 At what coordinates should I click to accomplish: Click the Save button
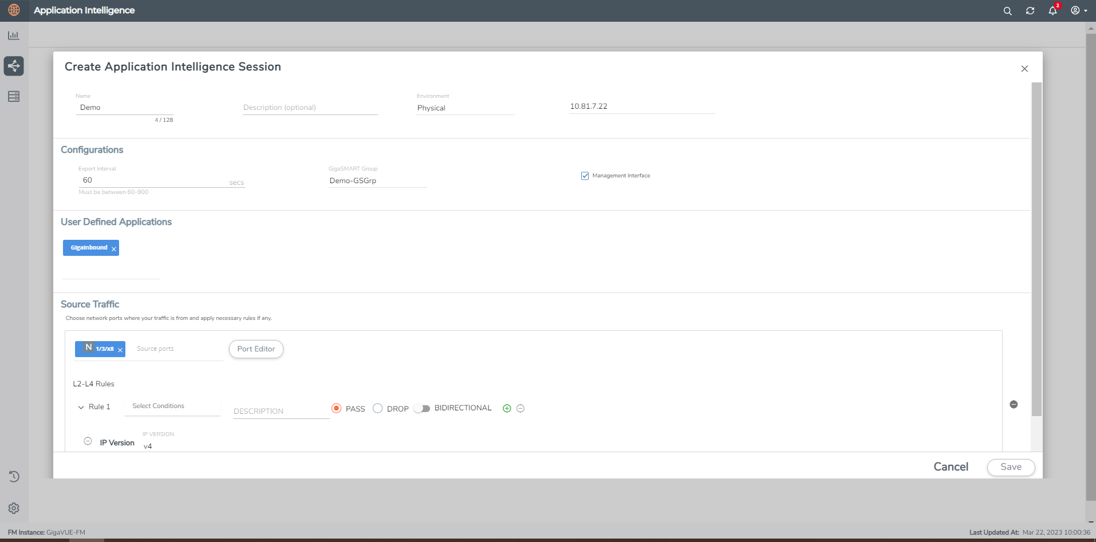[1011, 467]
